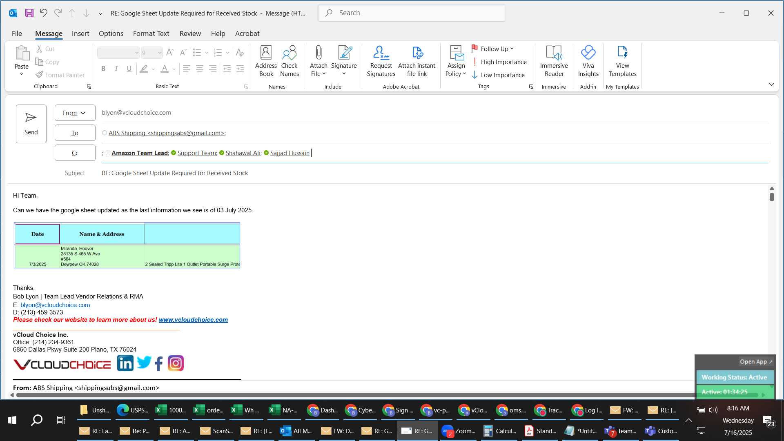Click the Increase Indent icon

240,69
